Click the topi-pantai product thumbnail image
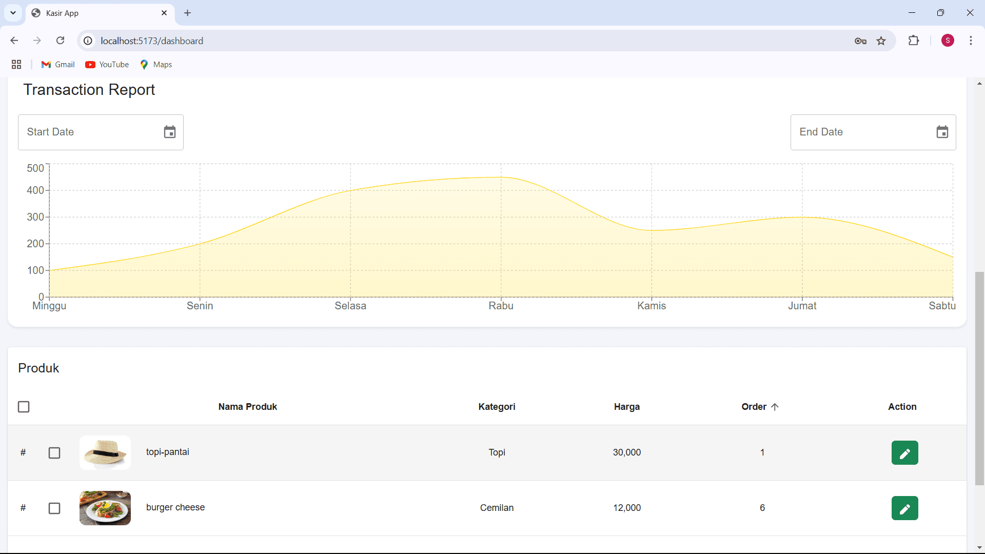Image resolution: width=985 pixels, height=554 pixels. (105, 452)
